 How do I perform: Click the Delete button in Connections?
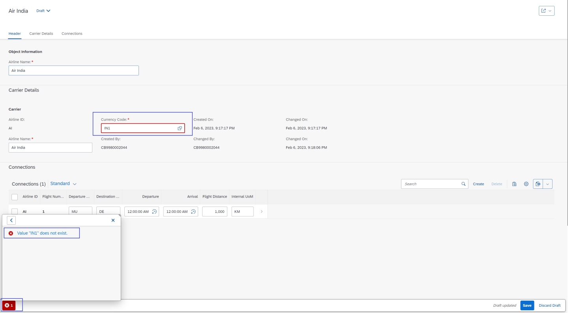point(497,184)
